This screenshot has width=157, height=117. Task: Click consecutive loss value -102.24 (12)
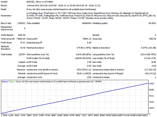click(150, 73)
